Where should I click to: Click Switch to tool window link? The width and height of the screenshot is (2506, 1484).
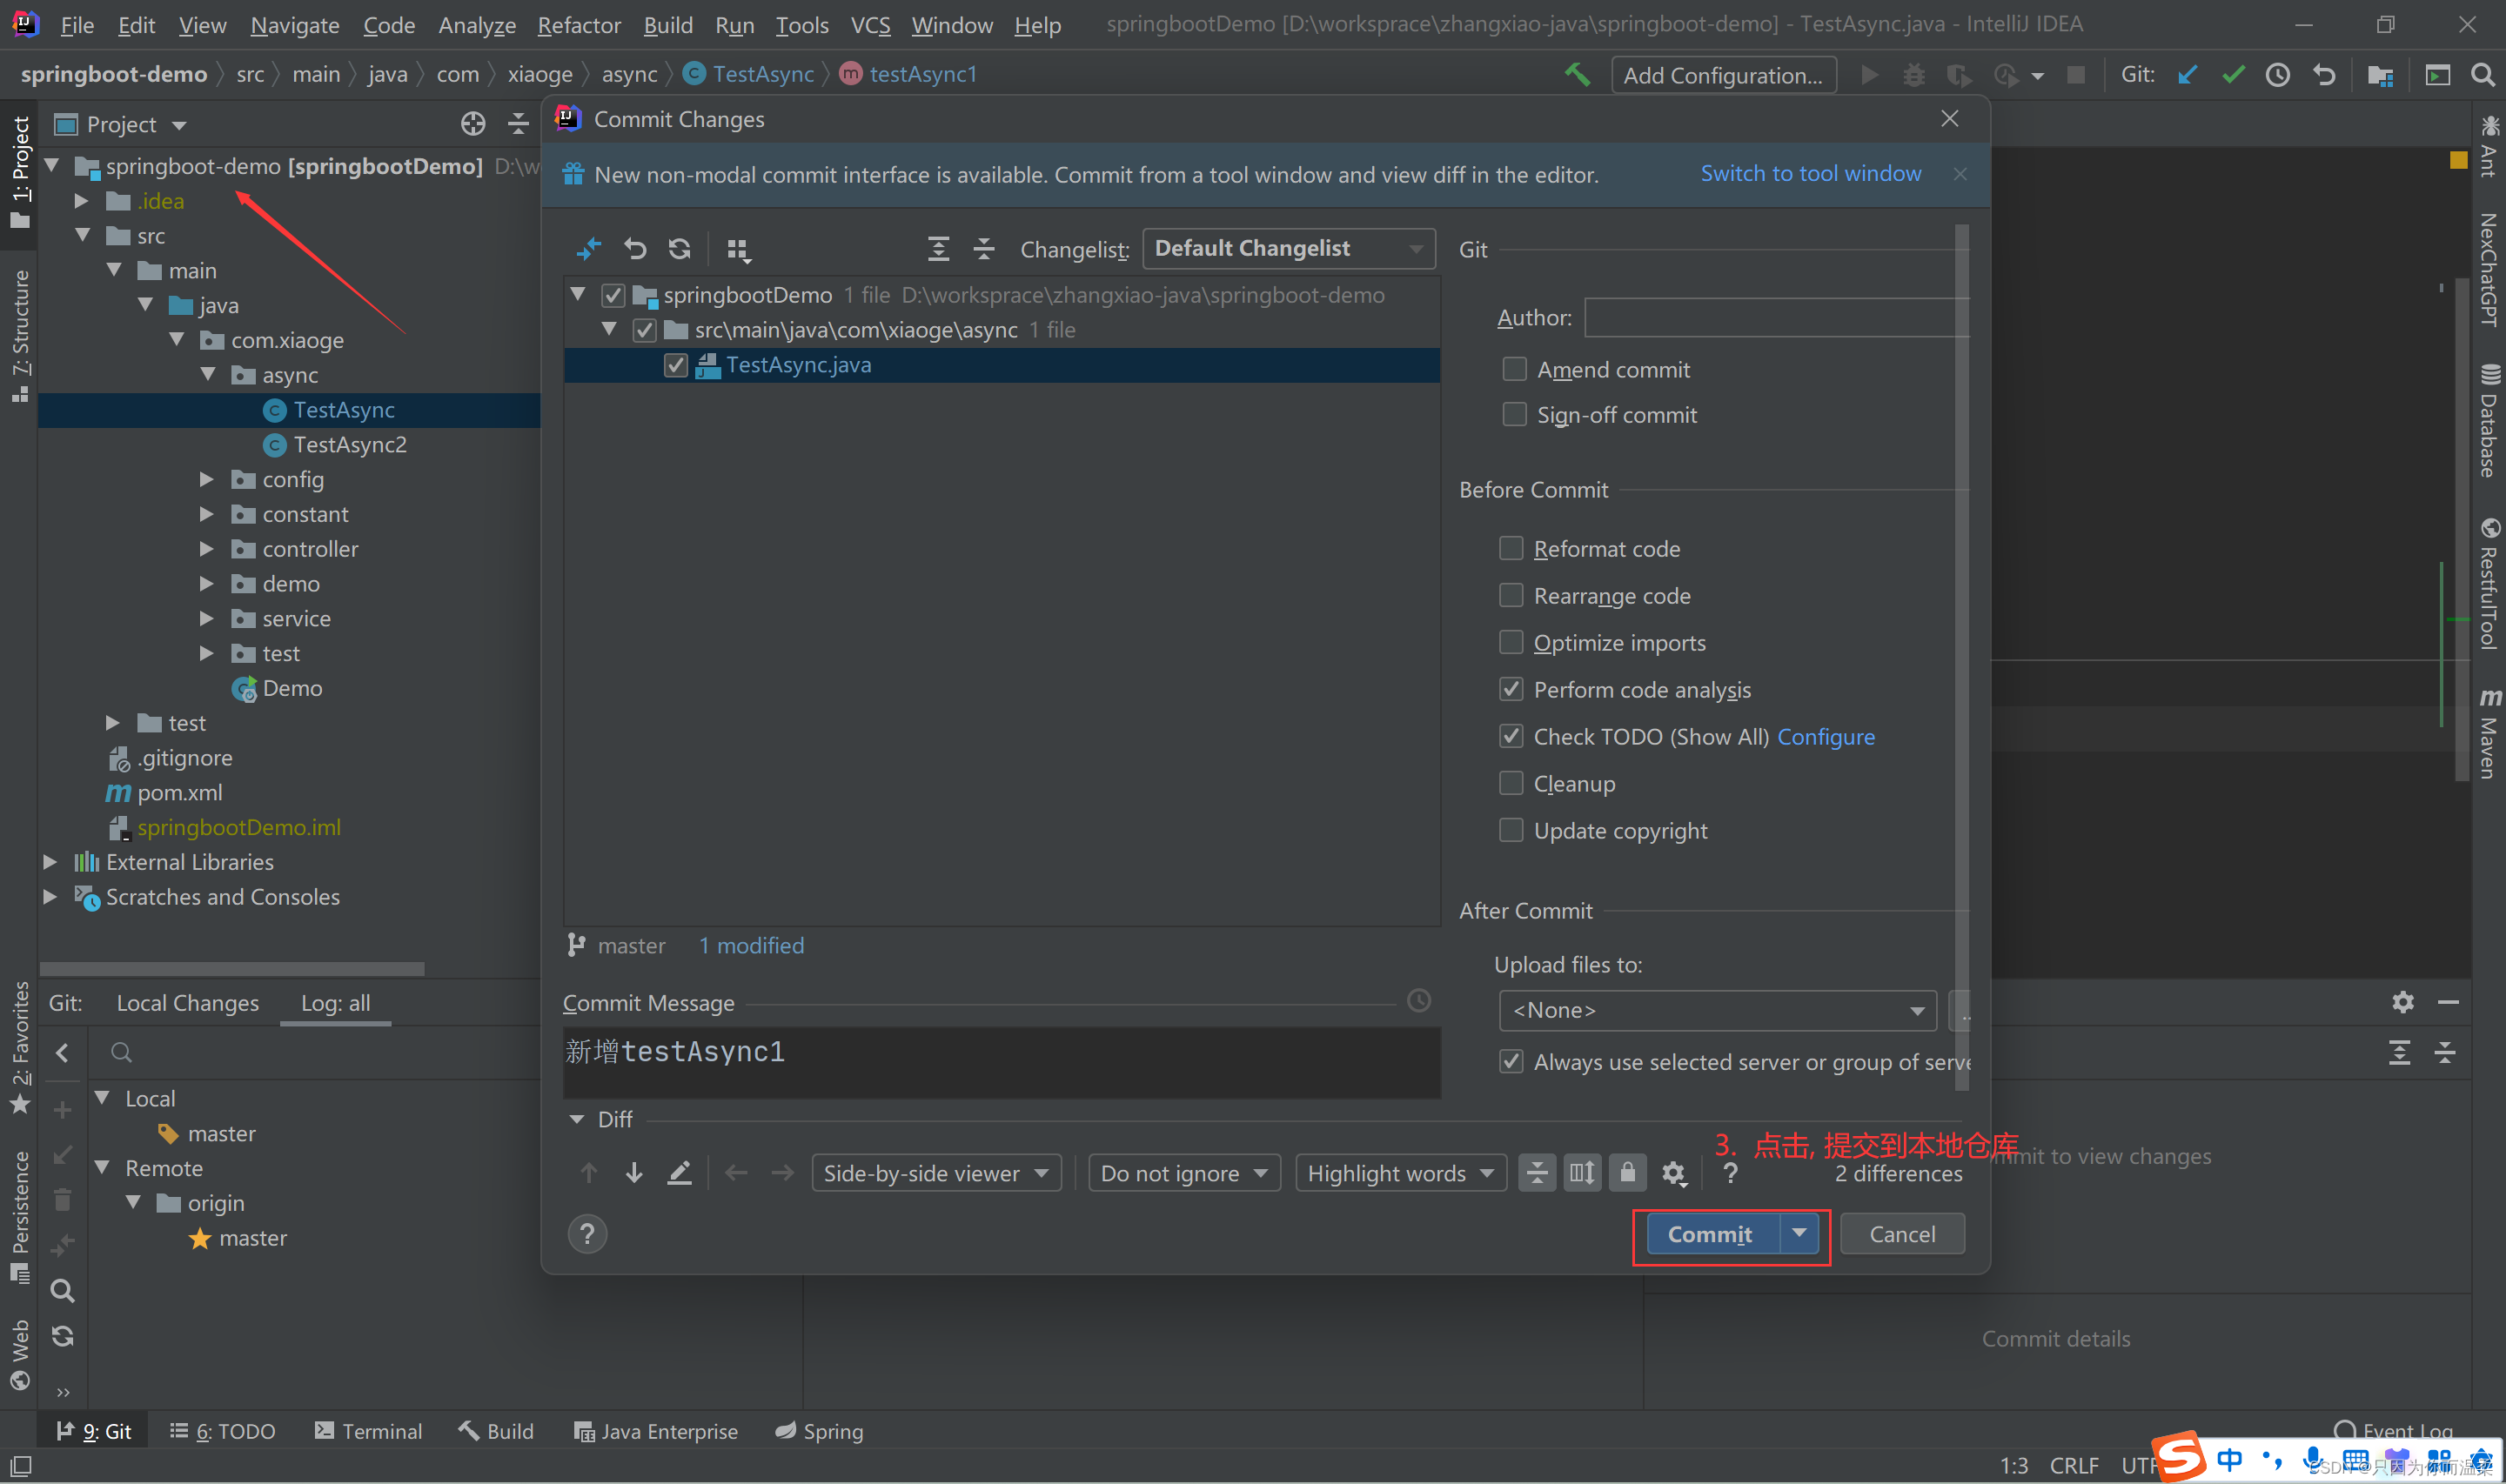pos(1810,174)
